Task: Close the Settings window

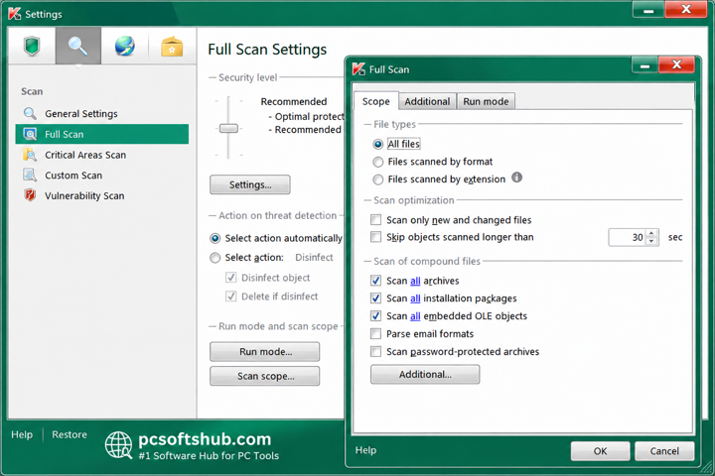Action: (x=686, y=10)
